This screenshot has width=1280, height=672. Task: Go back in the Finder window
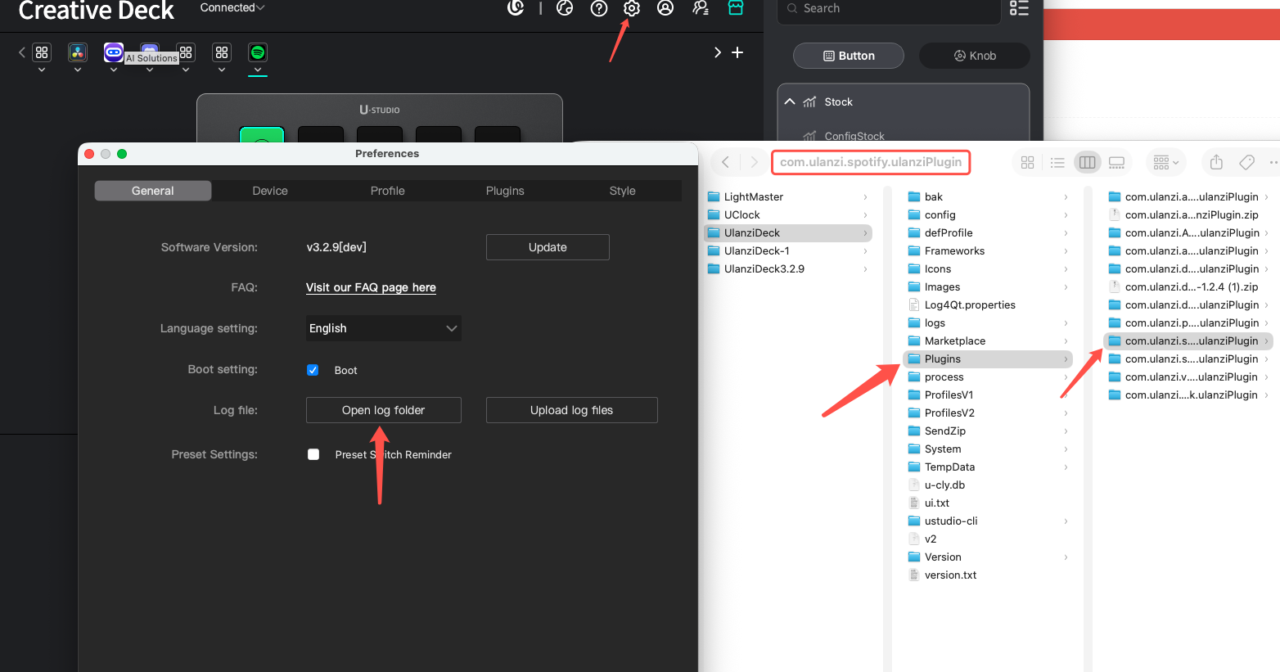[x=725, y=162]
